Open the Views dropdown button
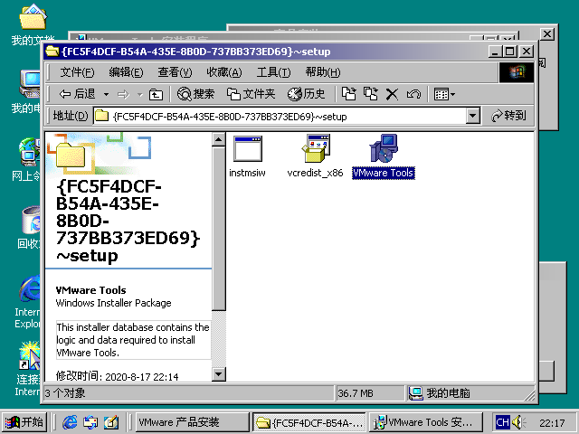579x434 pixels. [444, 94]
